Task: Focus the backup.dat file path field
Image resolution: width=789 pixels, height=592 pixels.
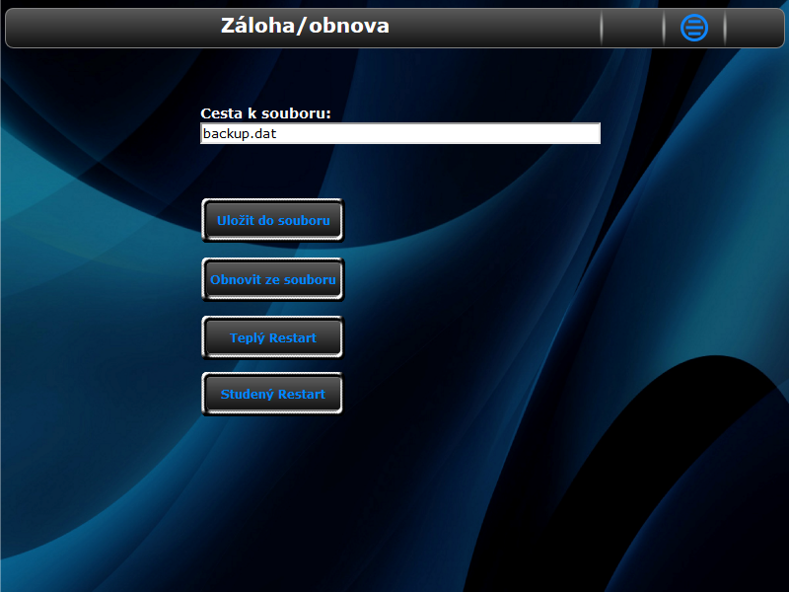Action: click(x=400, y=133)
